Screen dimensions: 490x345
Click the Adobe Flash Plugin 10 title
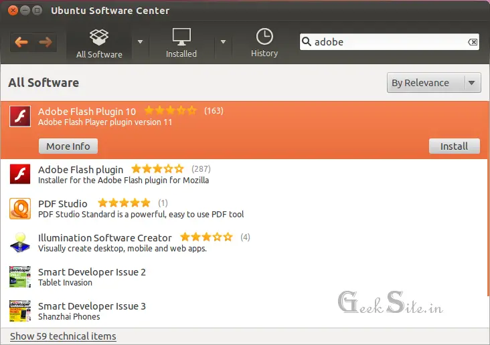(x=87, y=112)
